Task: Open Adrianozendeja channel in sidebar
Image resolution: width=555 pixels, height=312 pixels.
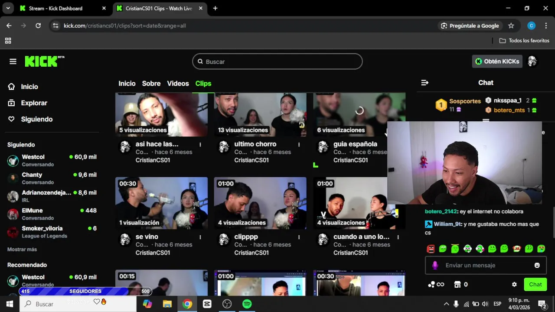Action: (52, 196)
